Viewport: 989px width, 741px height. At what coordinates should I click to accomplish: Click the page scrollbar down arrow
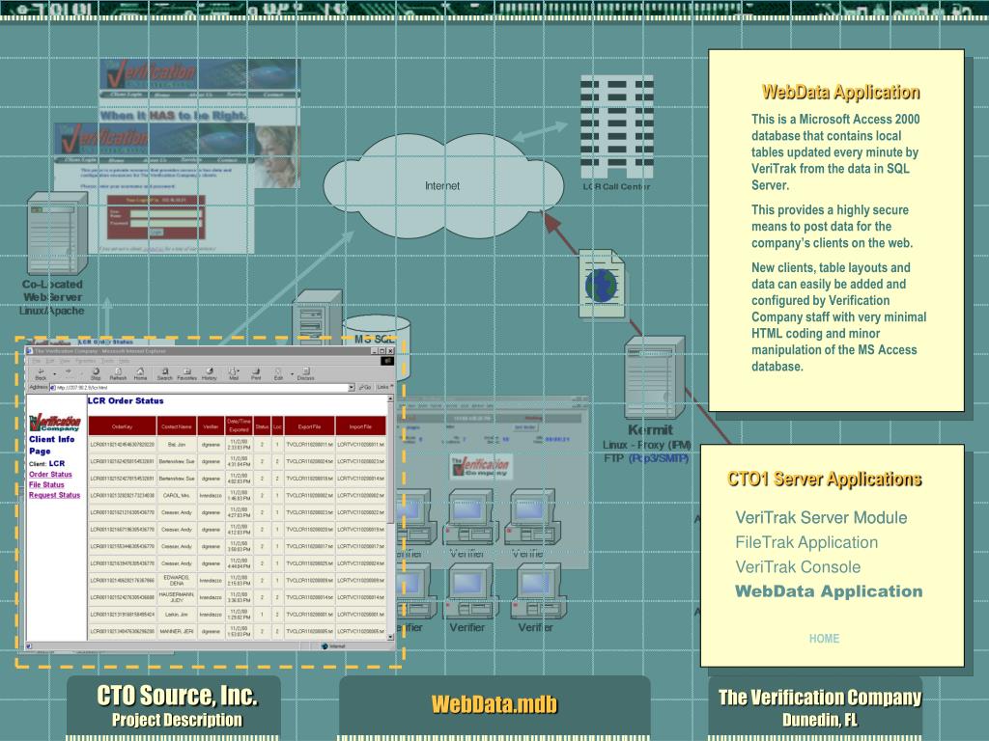390,637
